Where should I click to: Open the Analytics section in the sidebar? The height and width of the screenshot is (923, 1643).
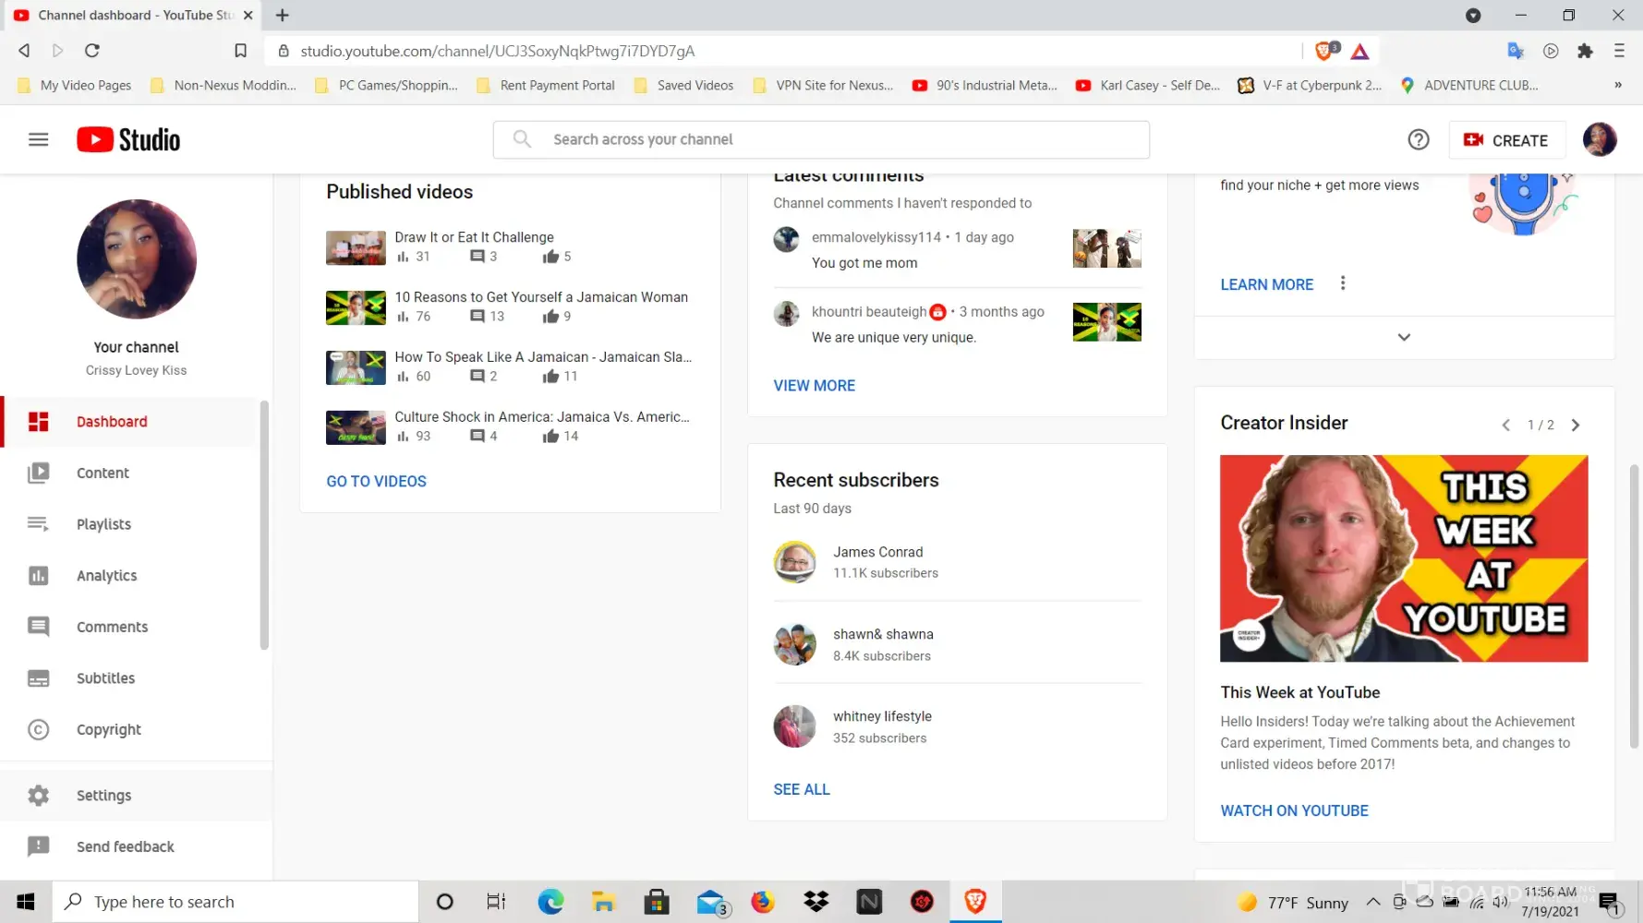pos(106,576)
